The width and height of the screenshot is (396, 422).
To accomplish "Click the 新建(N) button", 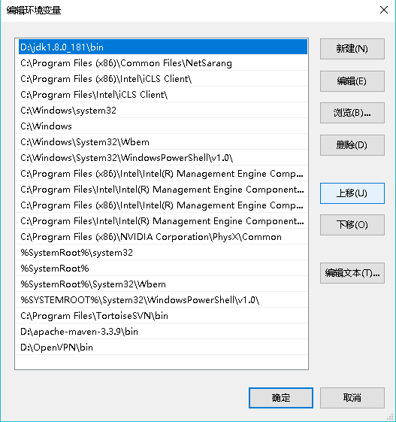I will coord(352,49).
